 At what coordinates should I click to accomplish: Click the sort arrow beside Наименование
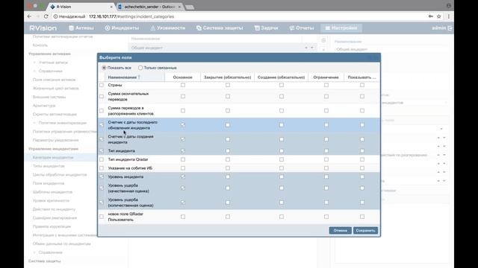139,77
